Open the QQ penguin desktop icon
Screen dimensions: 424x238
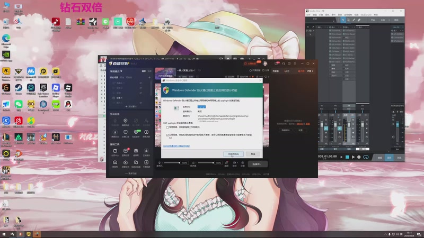68,105
